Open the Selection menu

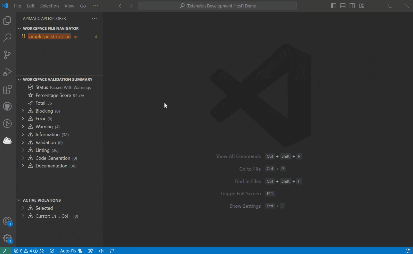pos(49,6)
